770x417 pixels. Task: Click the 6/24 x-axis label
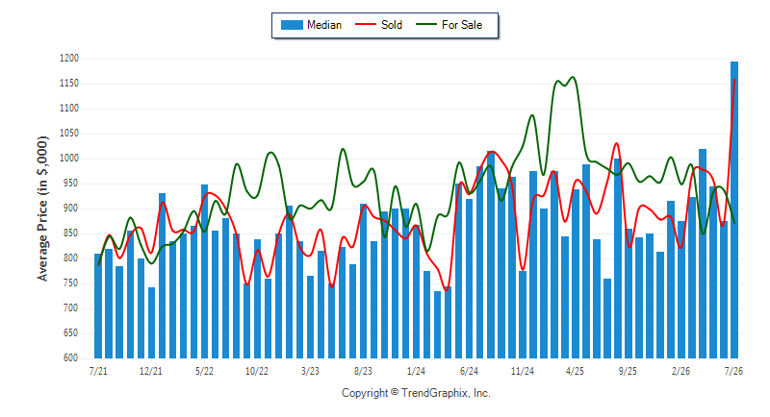(x=469, y=371)
